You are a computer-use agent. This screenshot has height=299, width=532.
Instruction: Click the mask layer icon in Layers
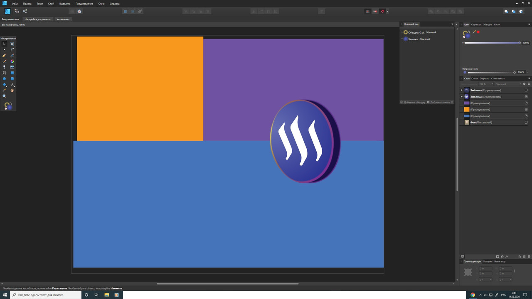[x=498, y=257]
